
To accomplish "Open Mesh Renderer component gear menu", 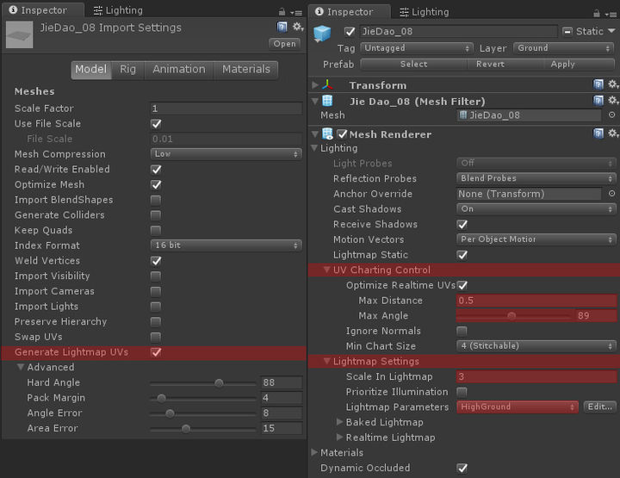I will 613,134.
